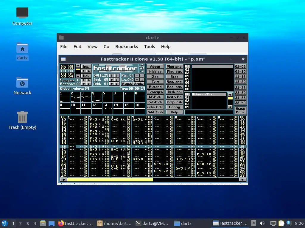Click the Swap Bank button
Viewport: 305px width, 228px height.
click(240, 110)
